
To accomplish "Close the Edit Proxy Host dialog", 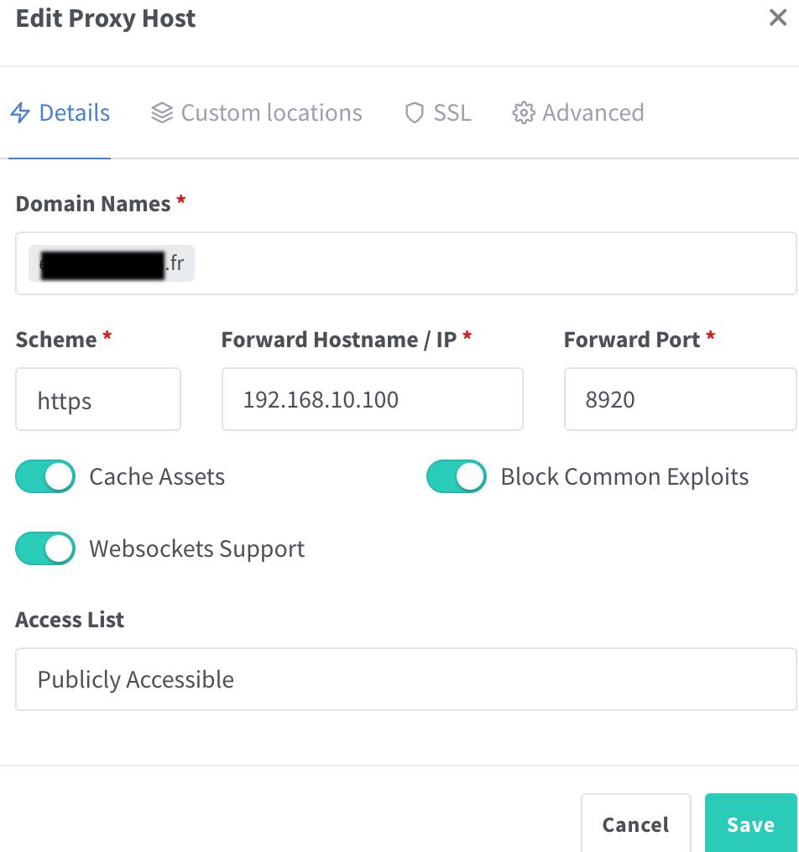I will click(778, 18).
